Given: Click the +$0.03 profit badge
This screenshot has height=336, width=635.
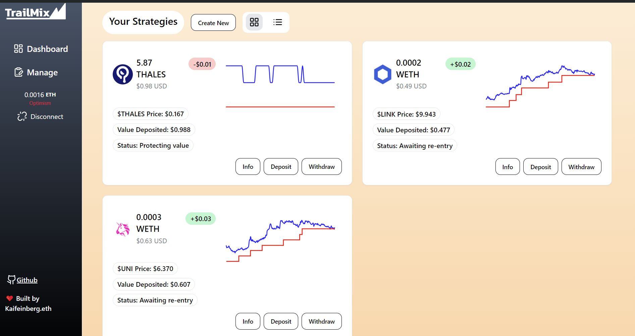Looking at the screenshot, I should [x=201, y=219].
